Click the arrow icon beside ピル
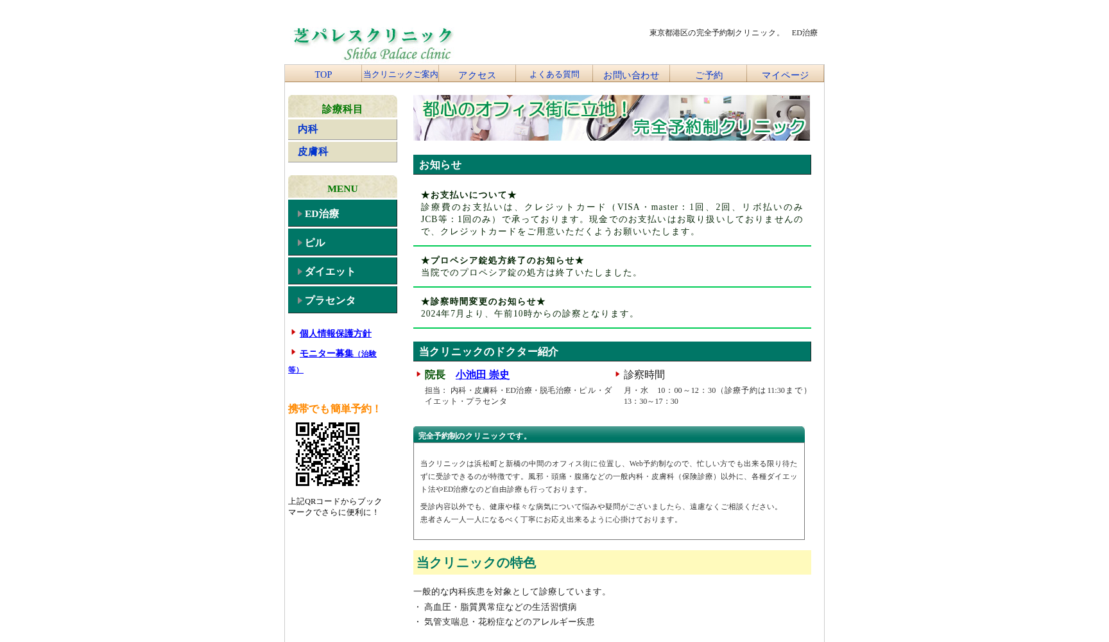The height and width of the screenshot is (642, 1109). [x=300, y=243]
